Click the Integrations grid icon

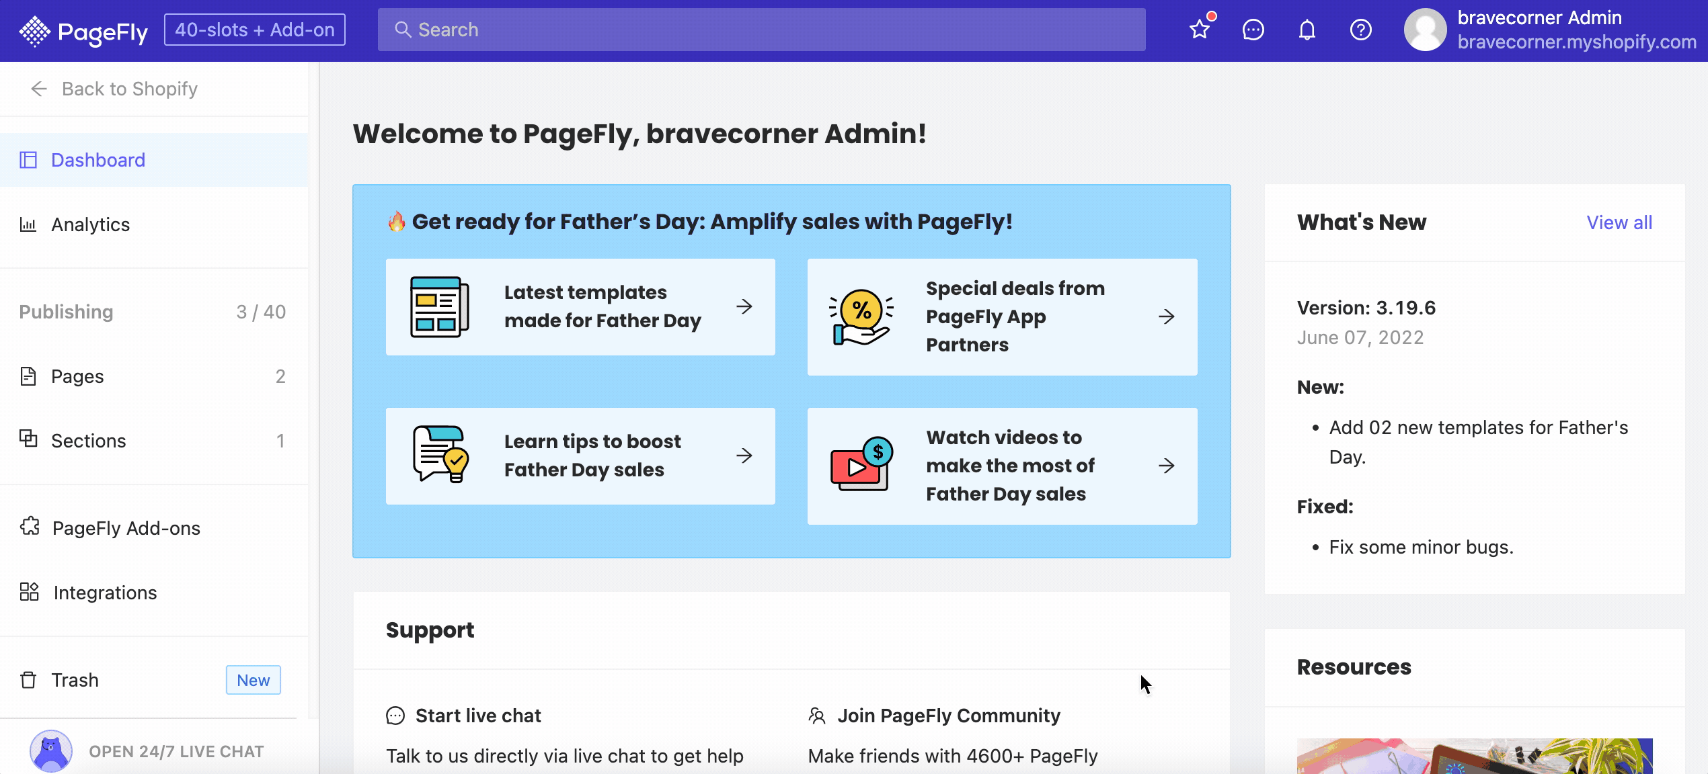[30, 592]
